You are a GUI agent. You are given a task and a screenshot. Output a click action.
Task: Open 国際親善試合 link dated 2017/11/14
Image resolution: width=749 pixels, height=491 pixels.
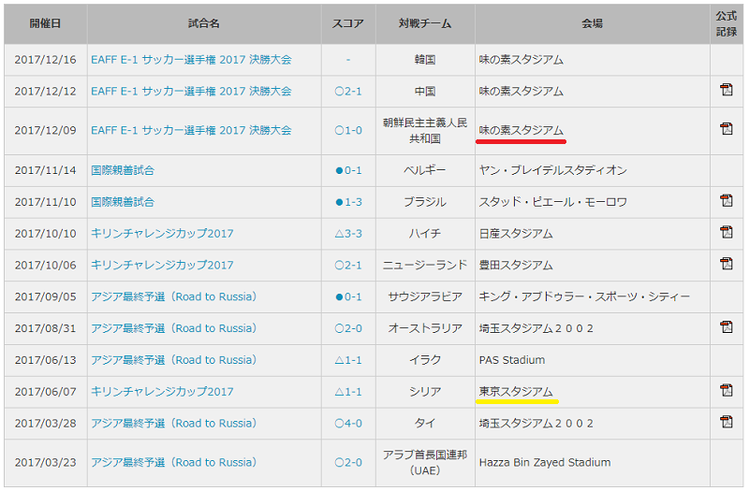point(123,170)
